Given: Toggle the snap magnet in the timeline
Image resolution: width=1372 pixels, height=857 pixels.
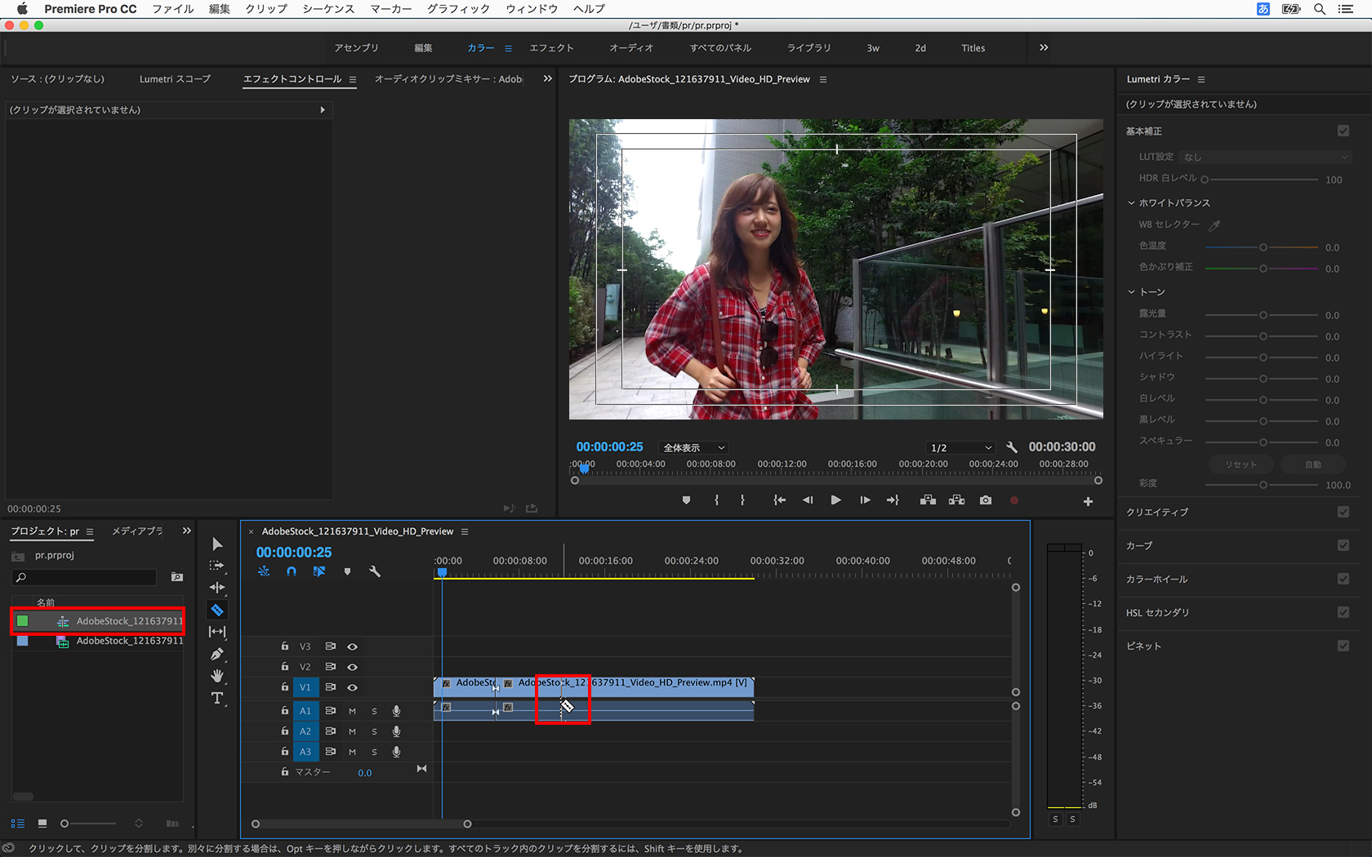Looking at the screenshot, I should 292,571.
